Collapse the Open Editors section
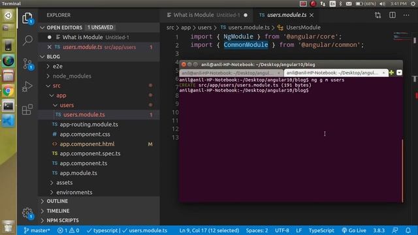 (42, 27)
